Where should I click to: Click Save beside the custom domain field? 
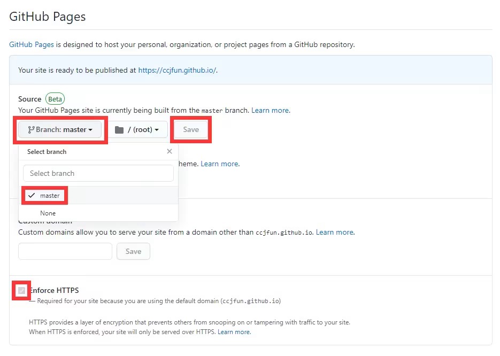point(133,251)
